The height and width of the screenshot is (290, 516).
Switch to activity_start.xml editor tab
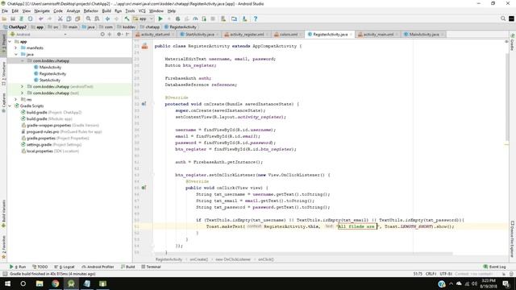(155, 34)
